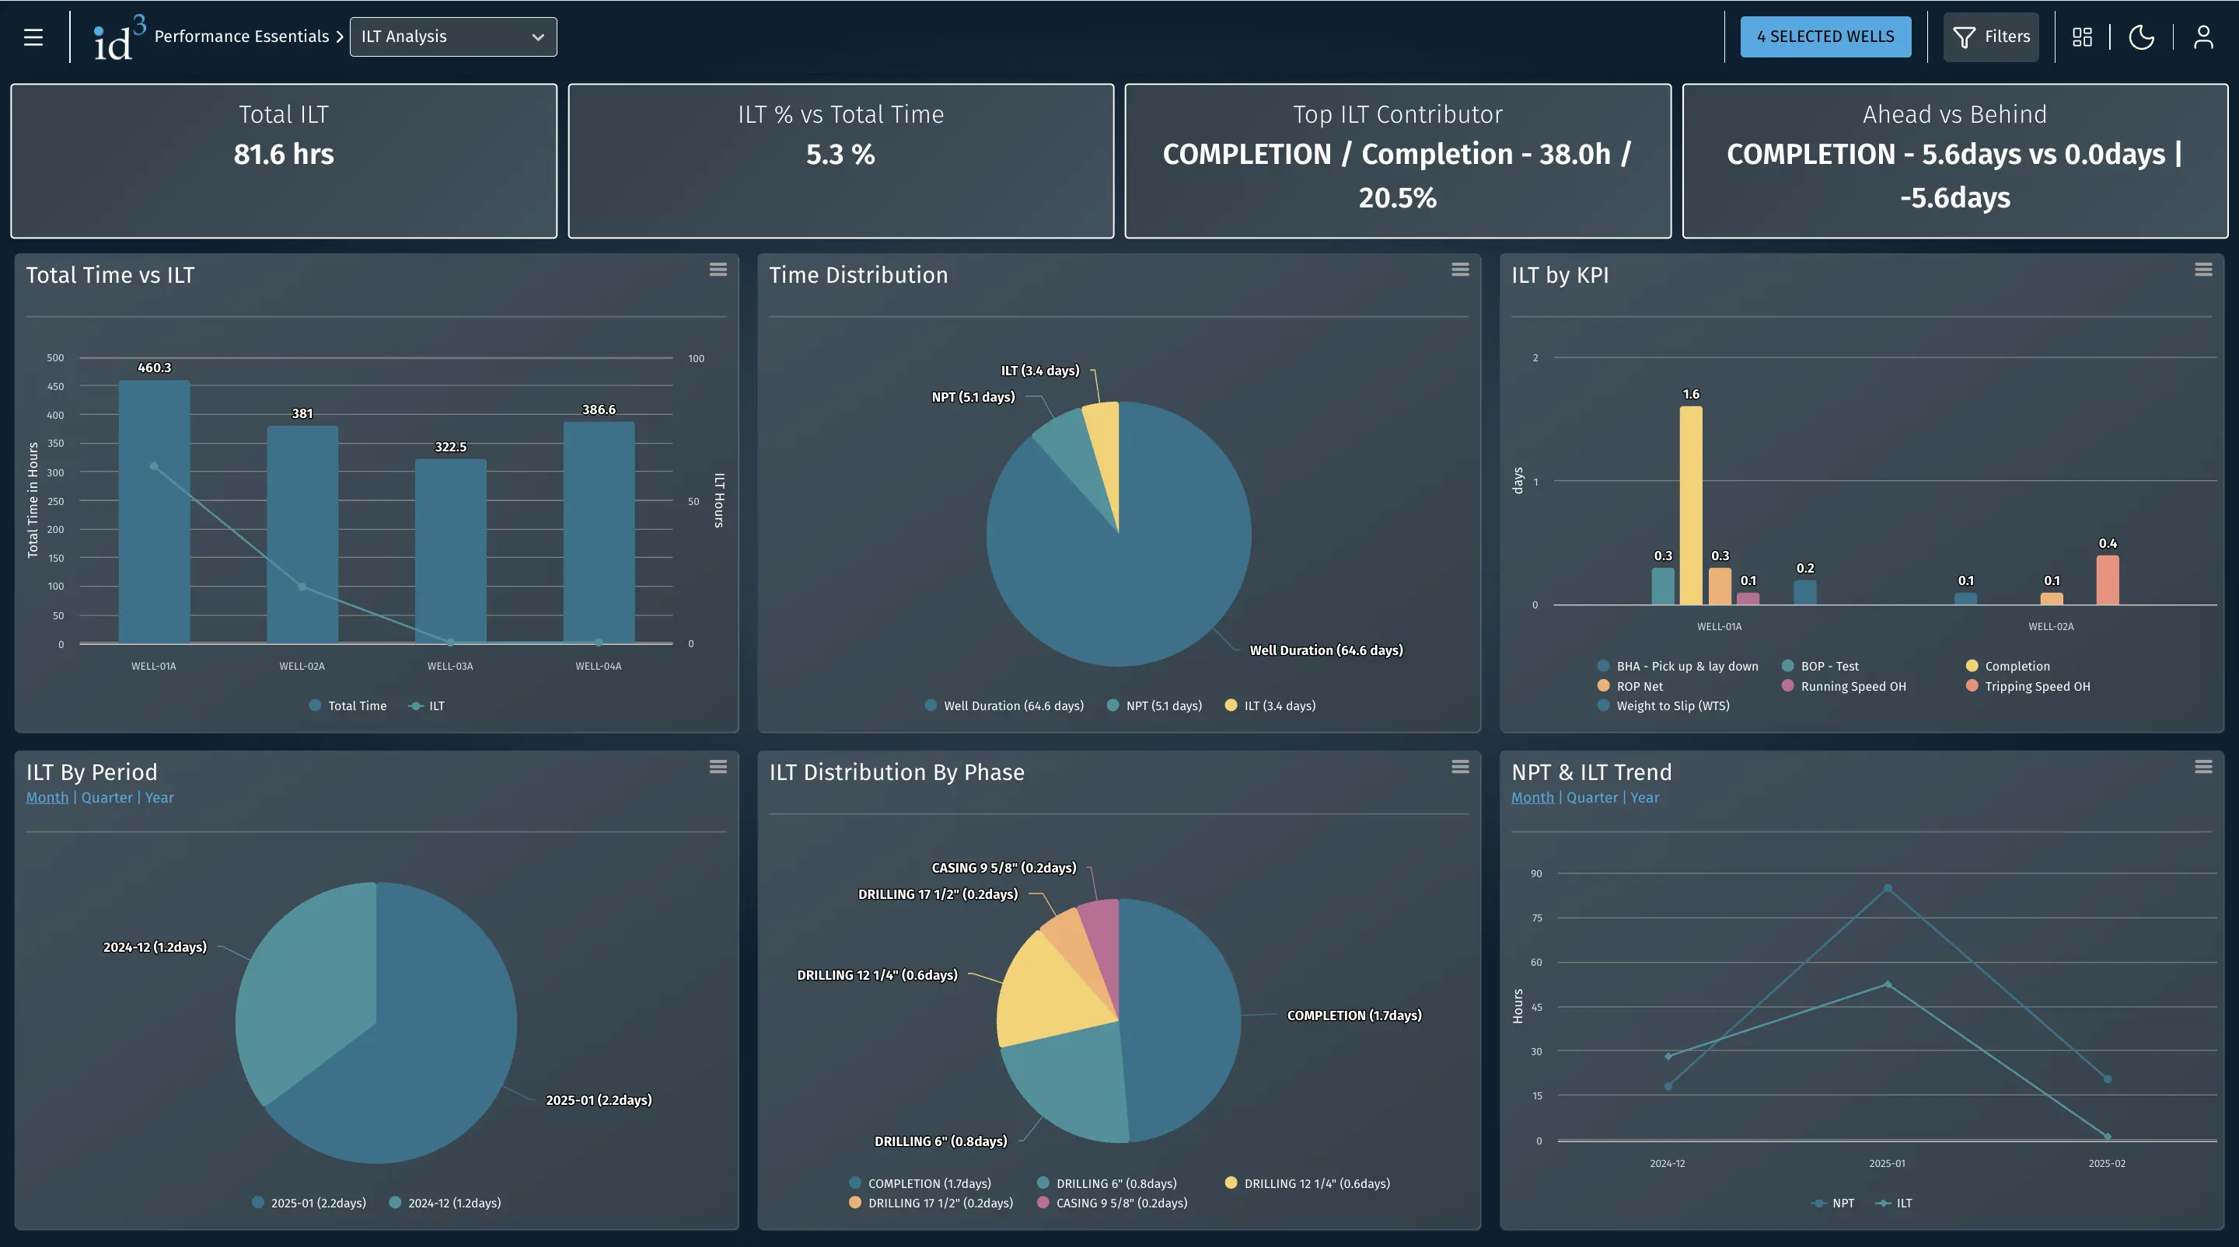This screenshot has height=1247, width=2239.
Task: Open the Filters panel
Action: (x=1991, y=37)
